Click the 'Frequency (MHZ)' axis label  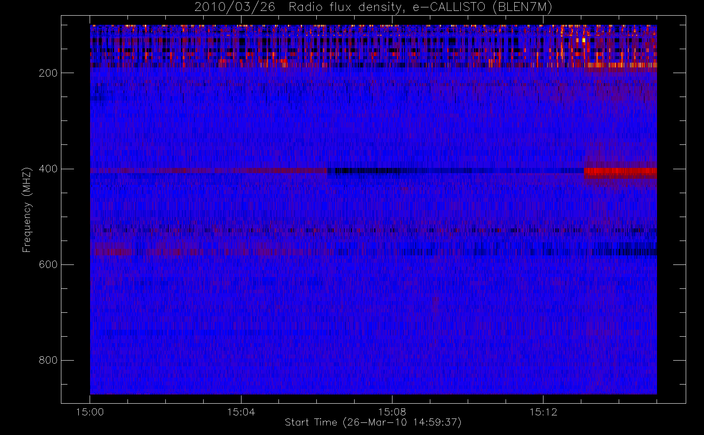click(x=27, y=210)
